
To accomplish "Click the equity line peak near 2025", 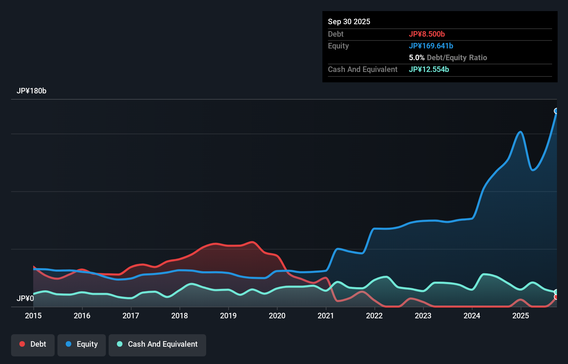I will click(x=520, y=132).
